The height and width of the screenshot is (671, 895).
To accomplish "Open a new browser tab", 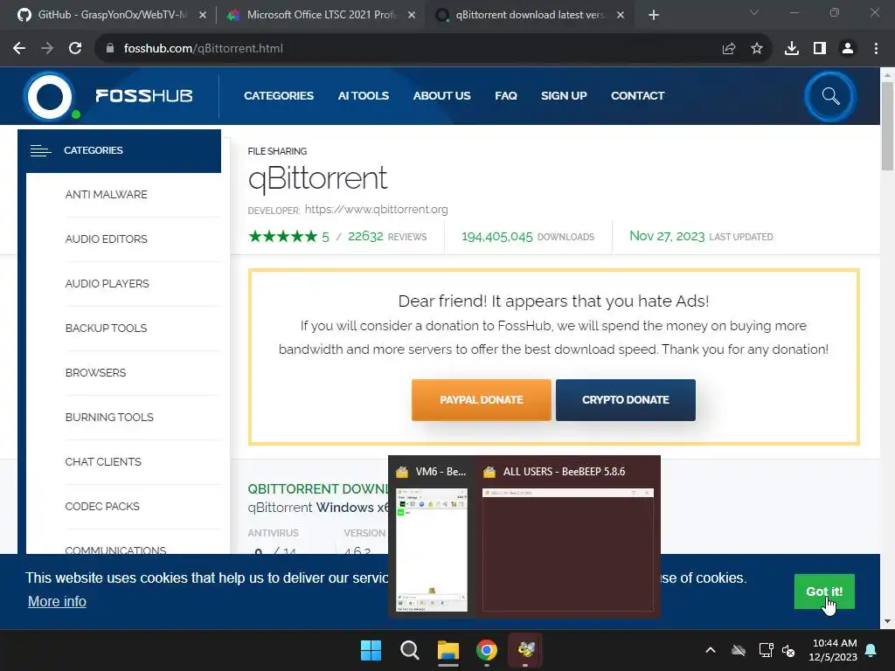I will (654, 15).
